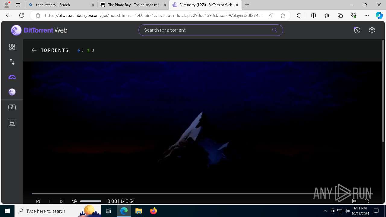
Task: Open a new browser tab
Action: 247,5
